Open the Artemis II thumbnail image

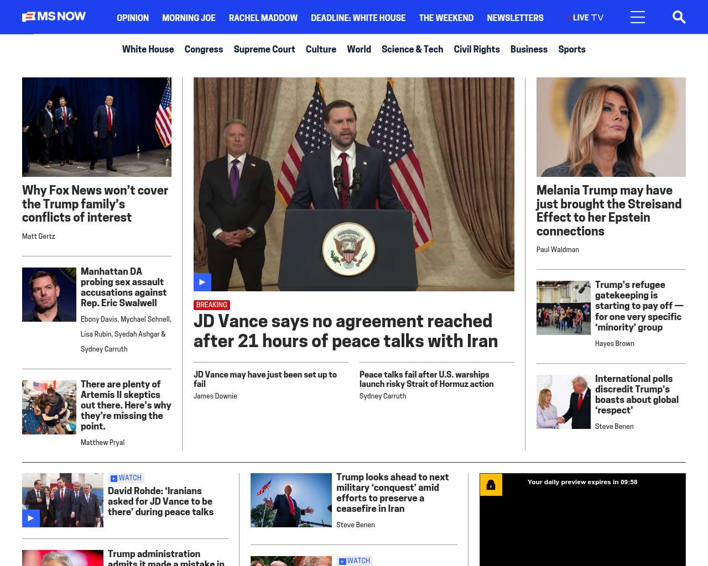pyautogui.click(x=49, y=407)
